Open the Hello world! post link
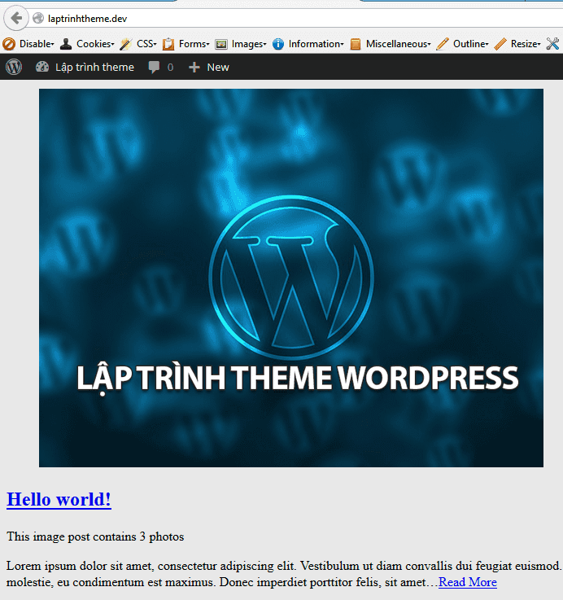Screen dimensions: 563x600 [59, 499]
